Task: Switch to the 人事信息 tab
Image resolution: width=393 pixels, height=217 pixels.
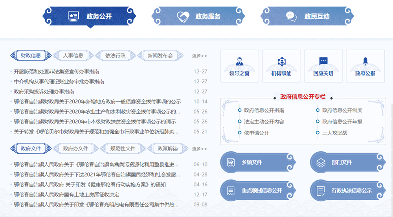Action: pyautogui.click(x=73, y=55)
